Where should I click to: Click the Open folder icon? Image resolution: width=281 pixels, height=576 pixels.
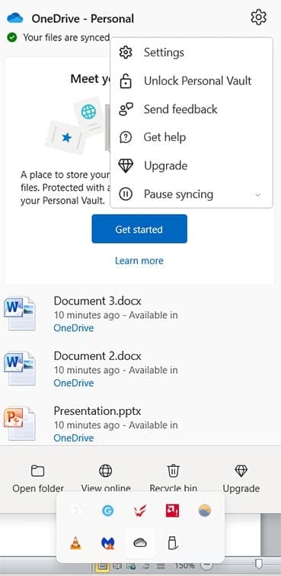coord(38,471)
